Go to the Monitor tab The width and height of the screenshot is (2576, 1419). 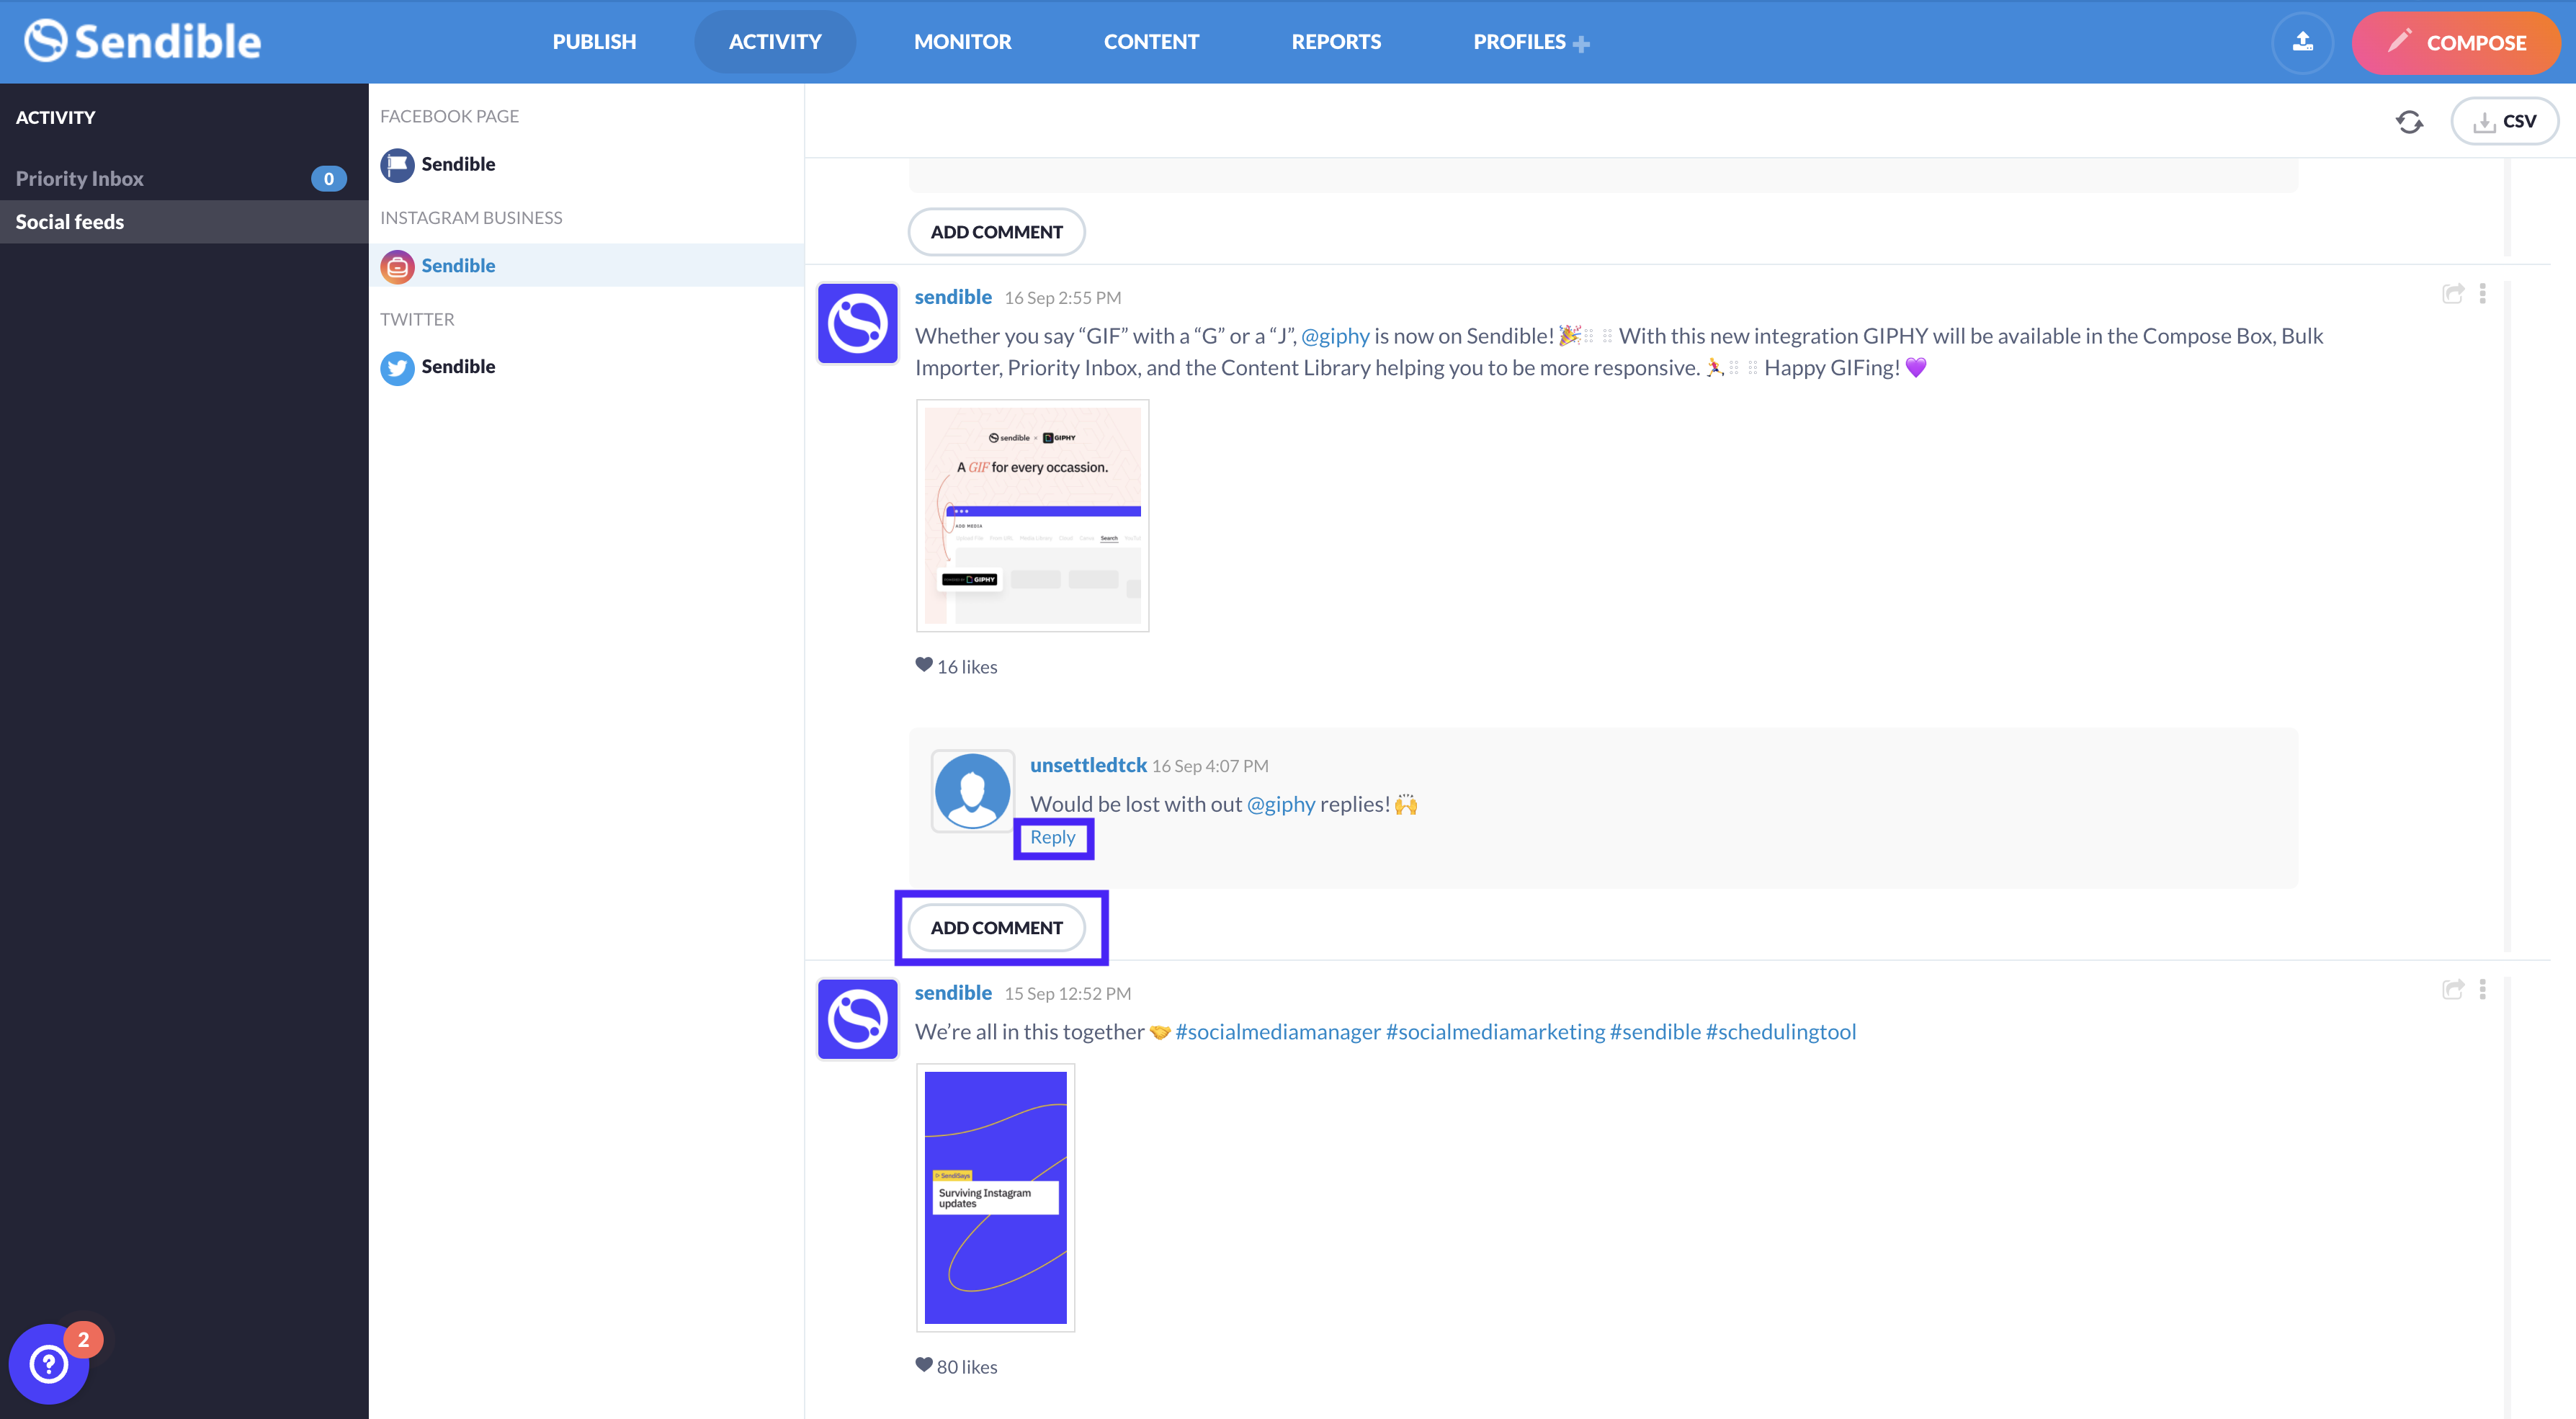[x=962, y=42]
